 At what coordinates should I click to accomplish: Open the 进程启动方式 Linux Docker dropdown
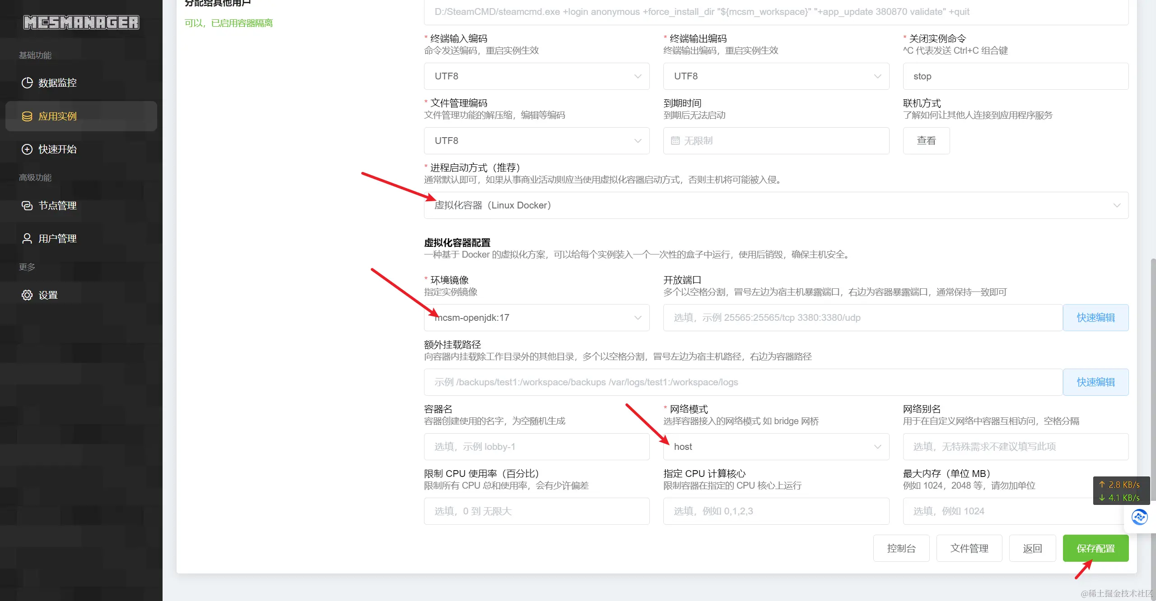pos(776,205)
